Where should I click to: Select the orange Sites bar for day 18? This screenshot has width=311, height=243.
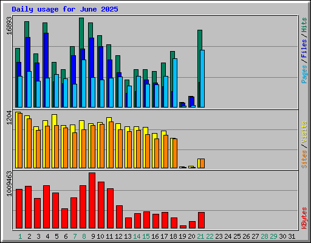[175, 153]
